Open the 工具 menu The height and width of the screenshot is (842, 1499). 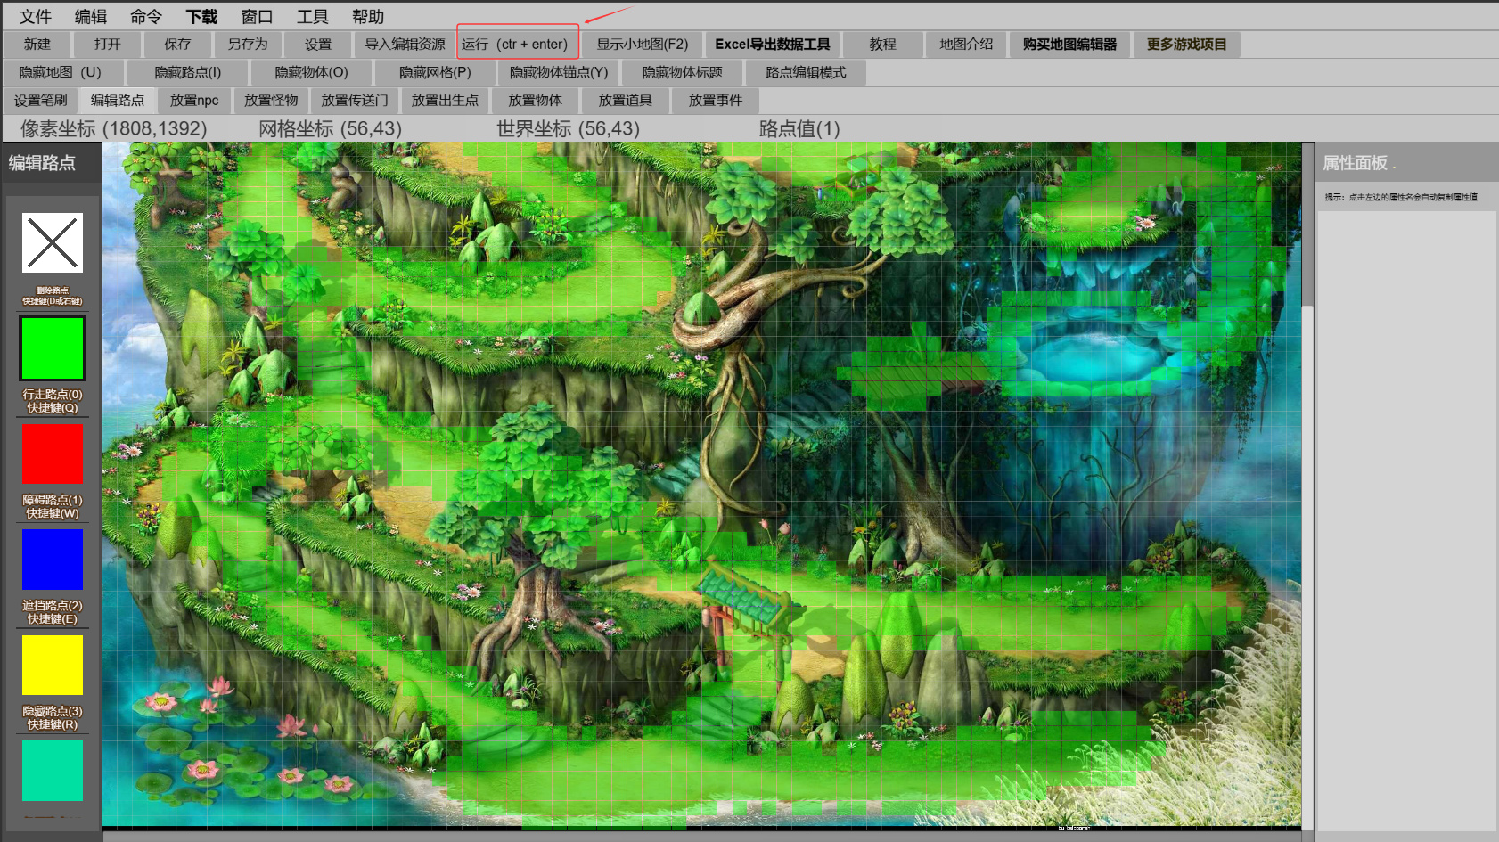(313, 17)
